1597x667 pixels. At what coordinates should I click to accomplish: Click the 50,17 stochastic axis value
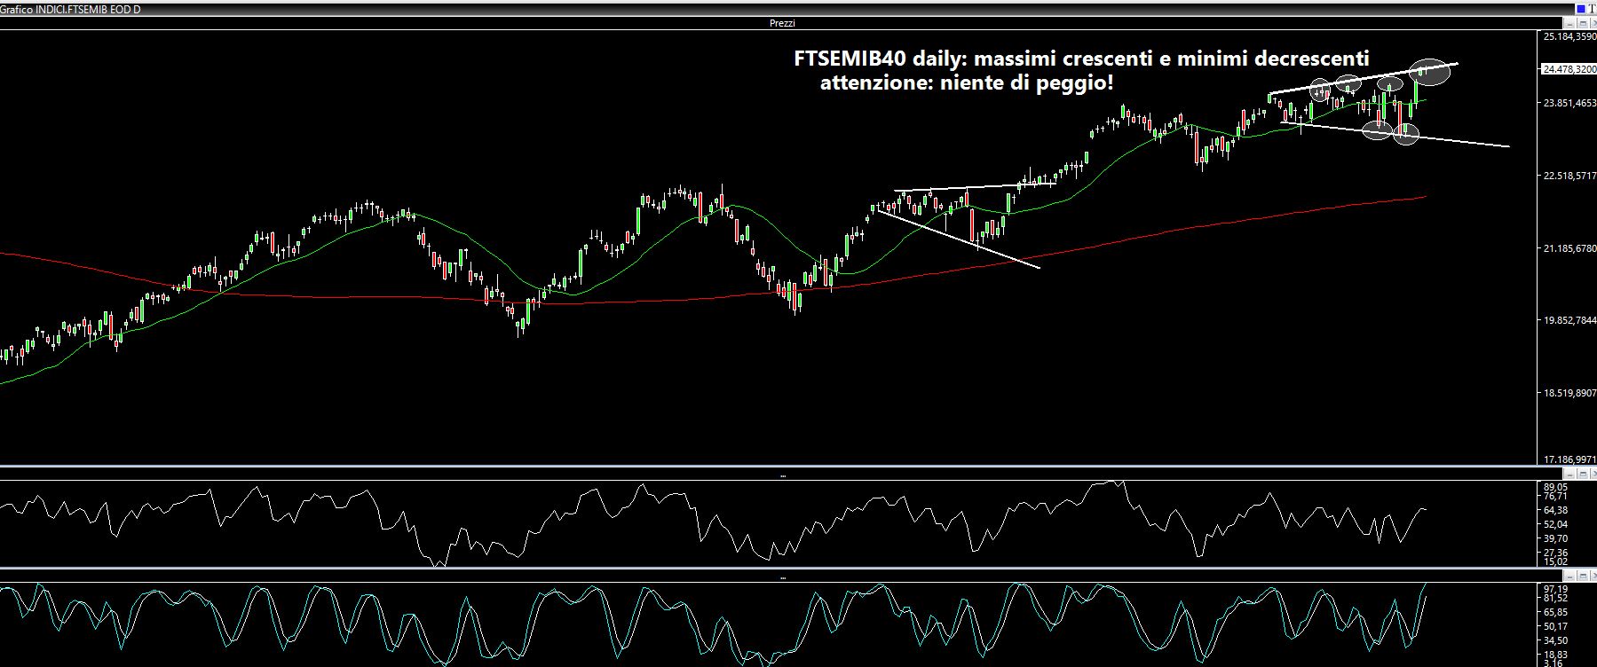pos(1556,626)
